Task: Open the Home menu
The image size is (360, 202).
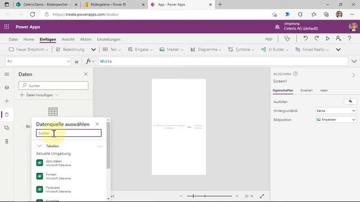Action: coord(29,39)
